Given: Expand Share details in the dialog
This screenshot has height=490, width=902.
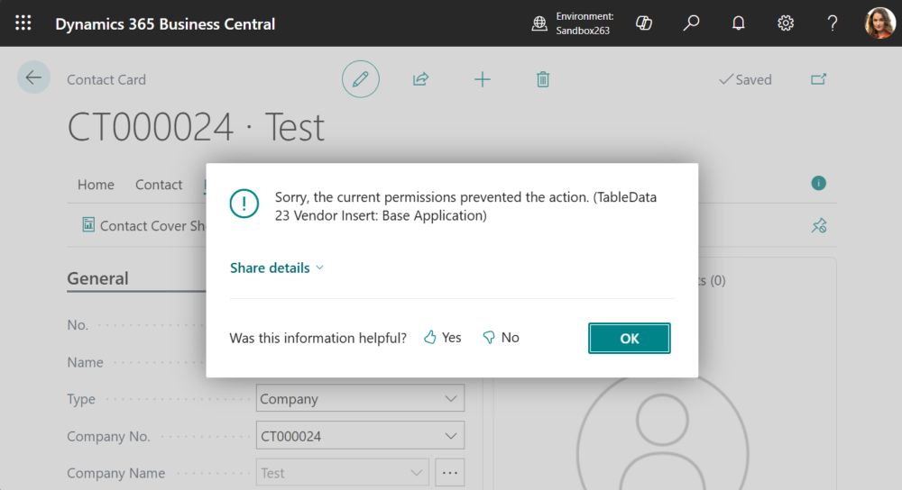Looking at the screenshot, I should pos(277,268).
